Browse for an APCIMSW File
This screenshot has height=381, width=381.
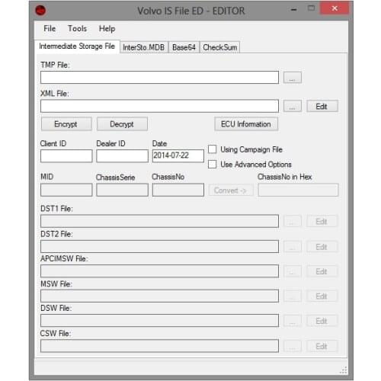[x=293, y=271]
